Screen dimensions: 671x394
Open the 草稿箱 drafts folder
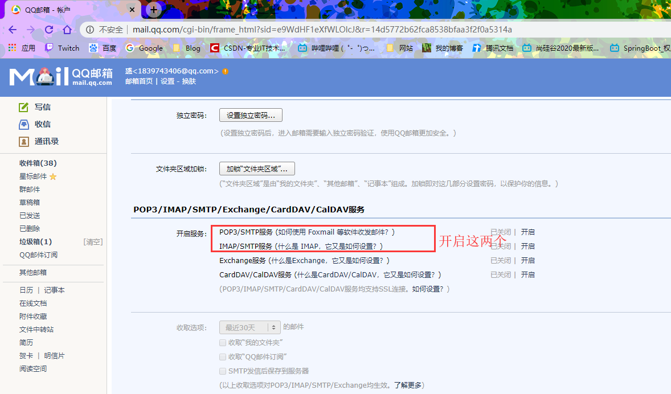tap(30, 202)
